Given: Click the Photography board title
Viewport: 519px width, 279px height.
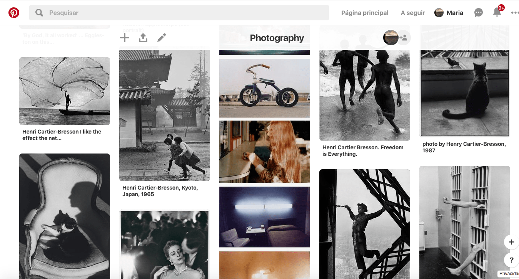Looking at the screenshot, I should click(x=277, y=38).
